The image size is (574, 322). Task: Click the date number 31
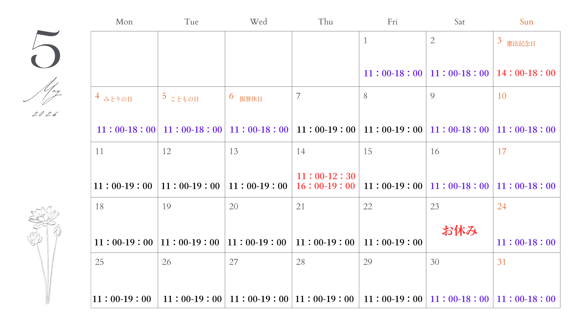coord(501,262)
